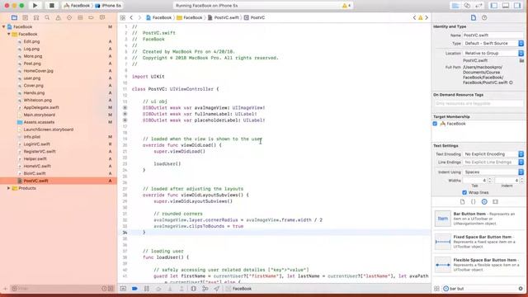
Task: Show the Media library
Action: click(x=495, y=201)
